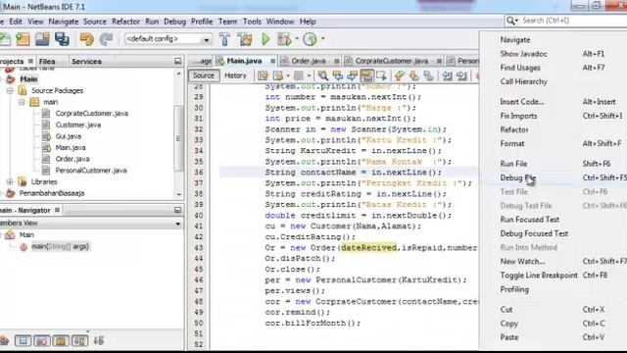627x353 pixels.
Task: Click Previous Bookmark editor icon
Action: tap(399, 76)
